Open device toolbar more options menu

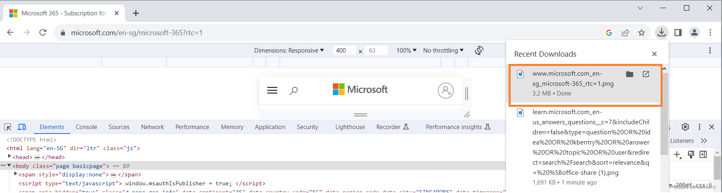pyautogui.click(x=710, y=51)
